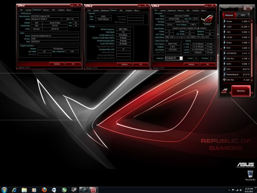
Task: Open Windows Media Player from the taskbar
Action: coord(34,190)
